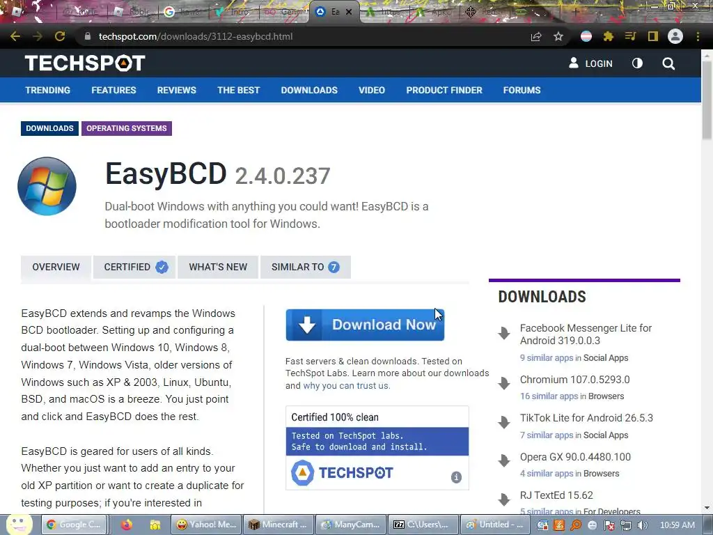The width and height of the screenshot is (713, 535).
Task: Open the TikTok Lite for Android 26.5.3 link
Action: click(x=586, y=418)
